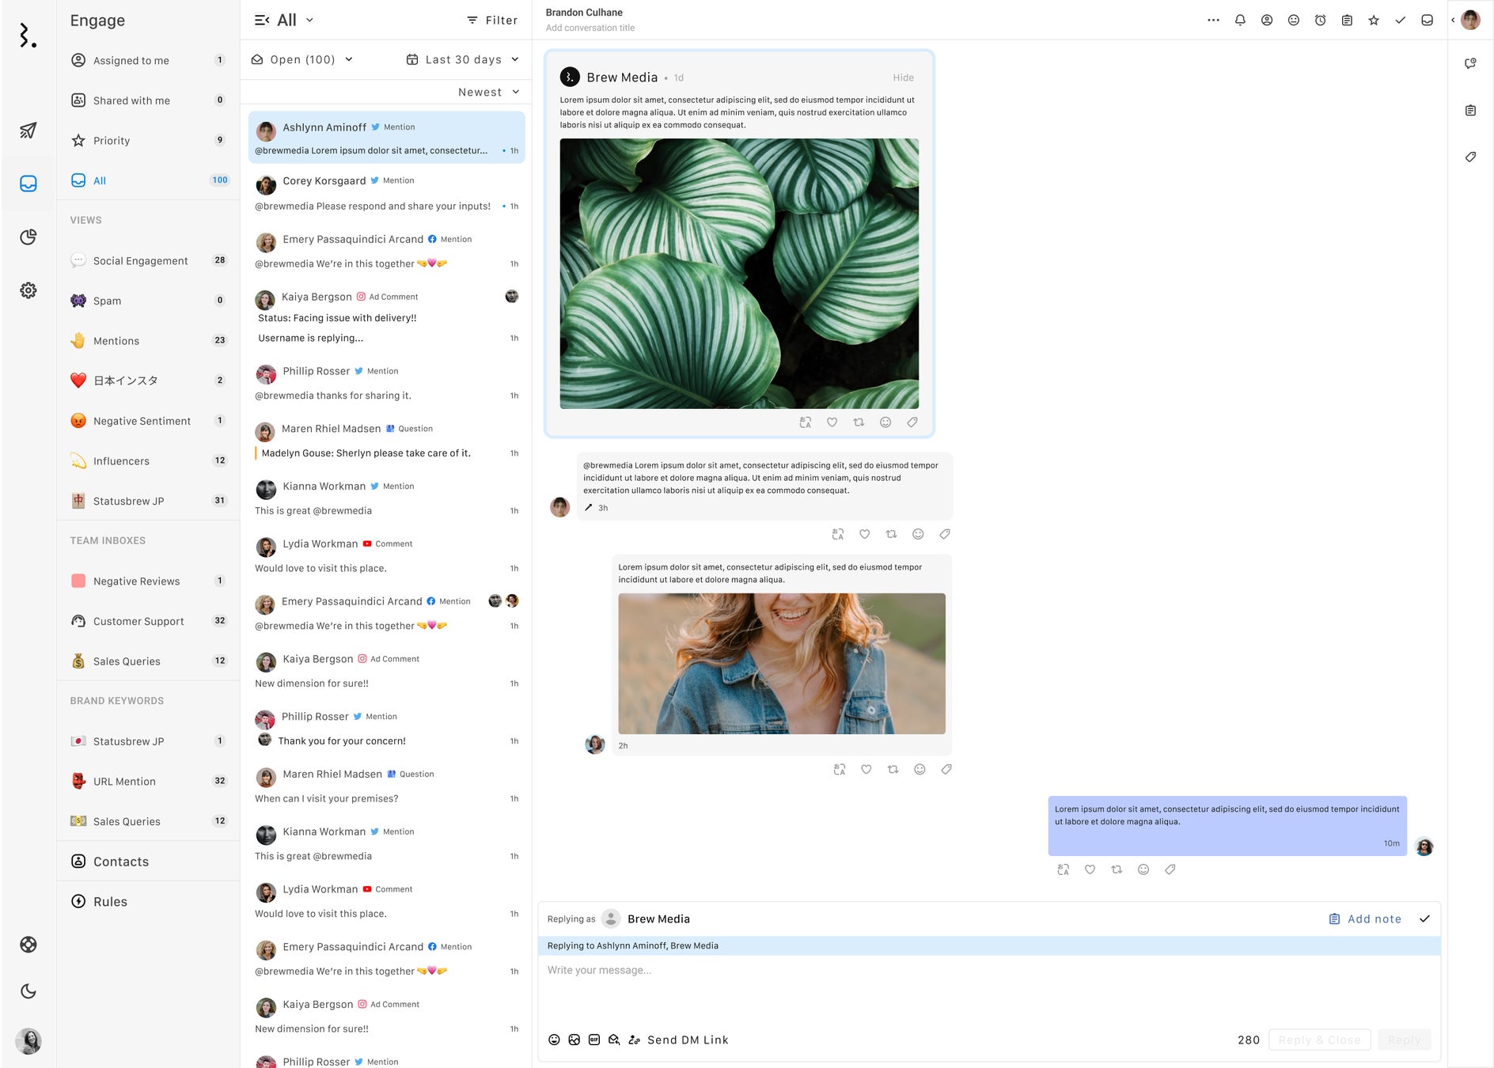Viewport: 1494px width, 1068px height.
Task: Toggle dark mode with the moon icon
Action: point(28,991)
